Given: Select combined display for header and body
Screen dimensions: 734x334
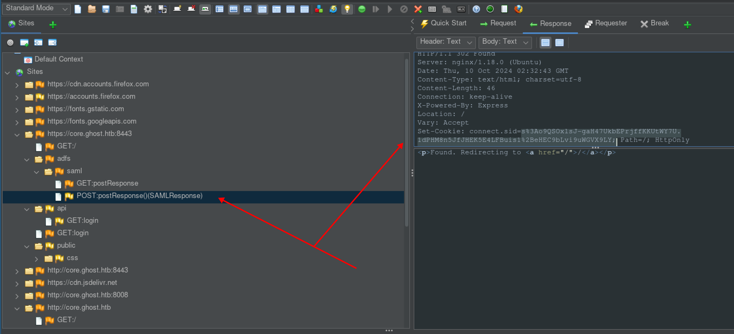Looking at the screenshot, I should coord(560,43).
